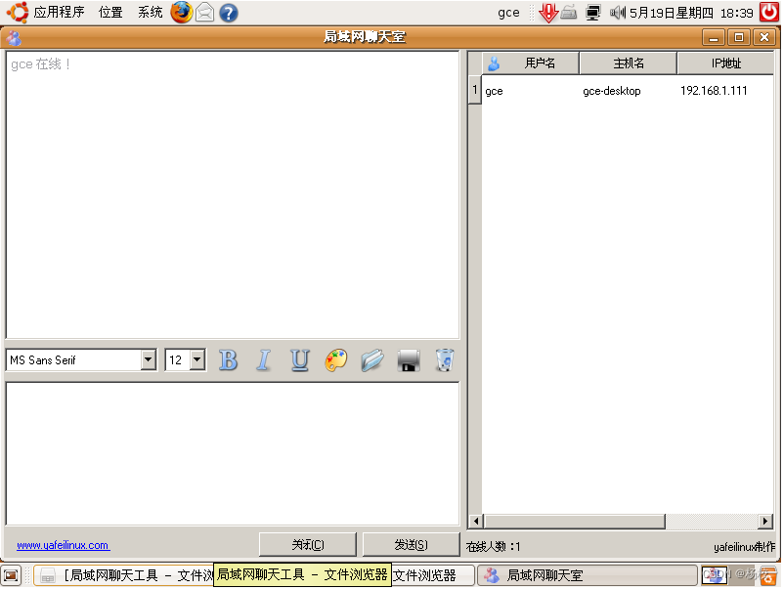The height and width of the screenshot is (589, 784).
Task: Sort by IP地址 column header
Action: (x=725, y=63)
